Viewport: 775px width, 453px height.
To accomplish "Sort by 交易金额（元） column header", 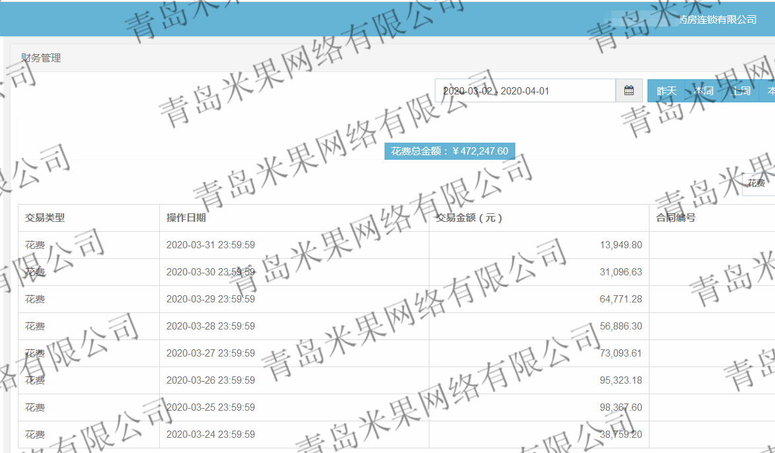I will (x=469, y=218).
